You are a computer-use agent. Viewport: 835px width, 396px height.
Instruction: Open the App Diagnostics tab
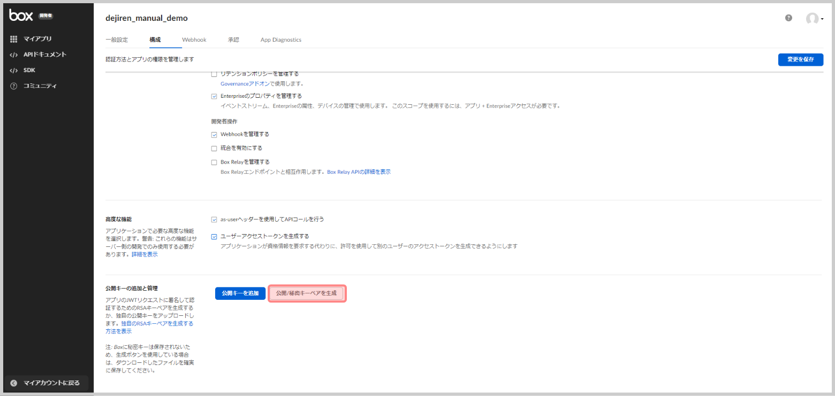coord(281,40)
